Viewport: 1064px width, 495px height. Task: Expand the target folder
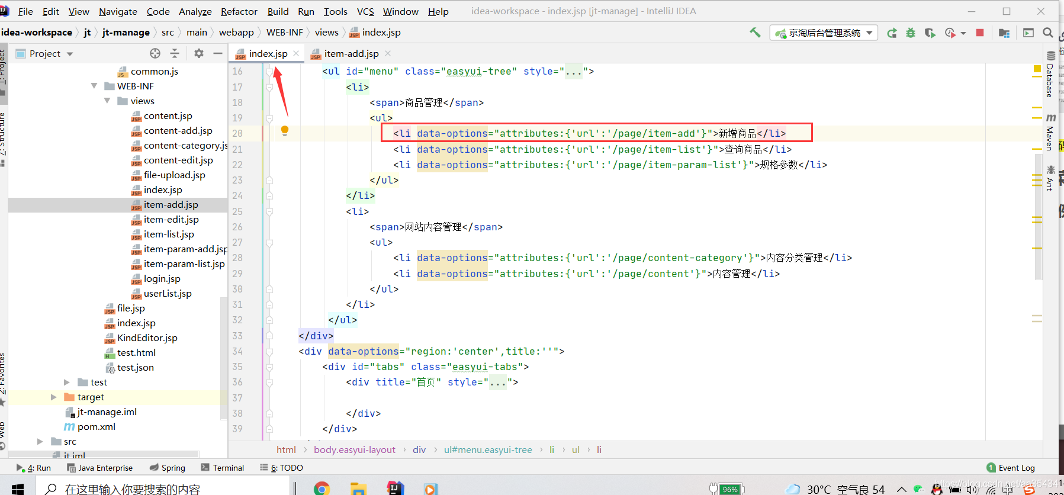point(54,397)
